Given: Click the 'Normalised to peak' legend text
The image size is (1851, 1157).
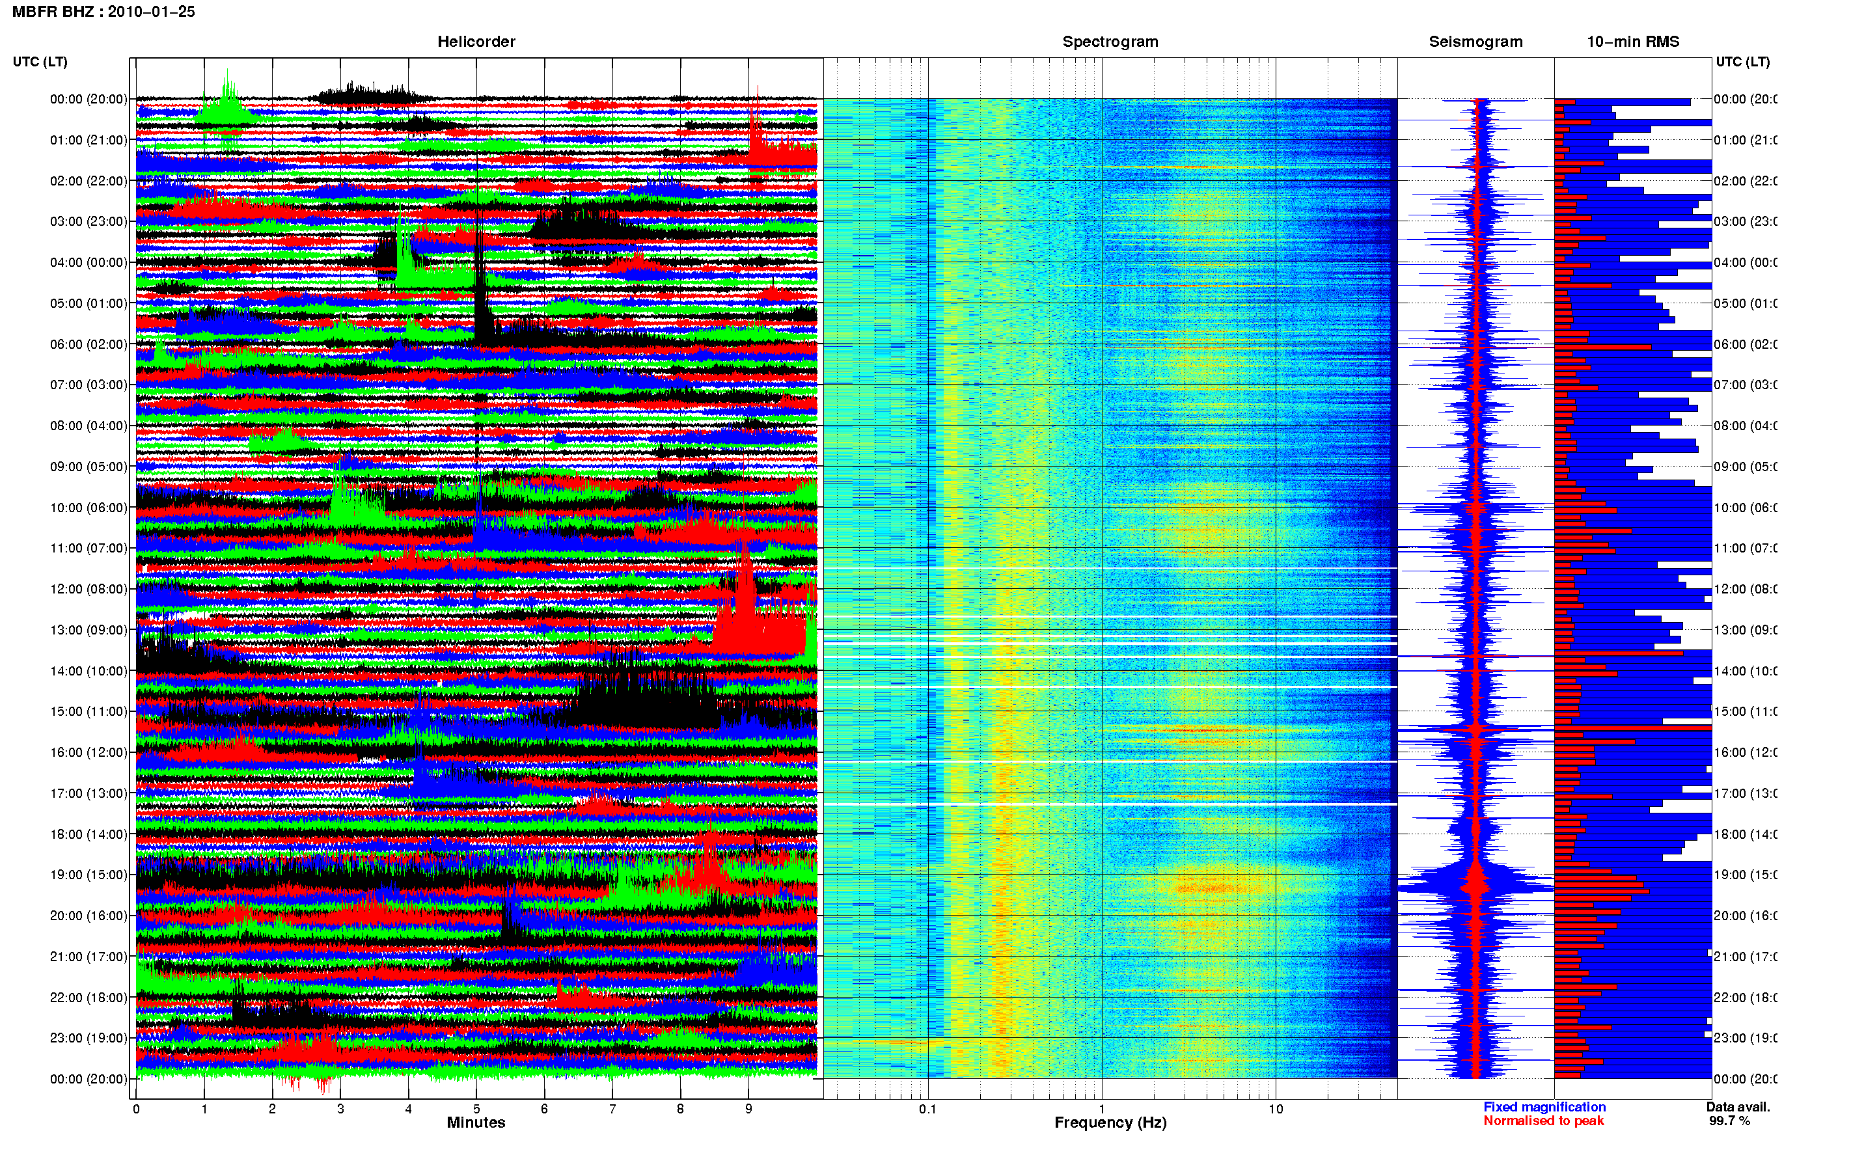Looking at the screenshot, I should coord(1543,1121).
